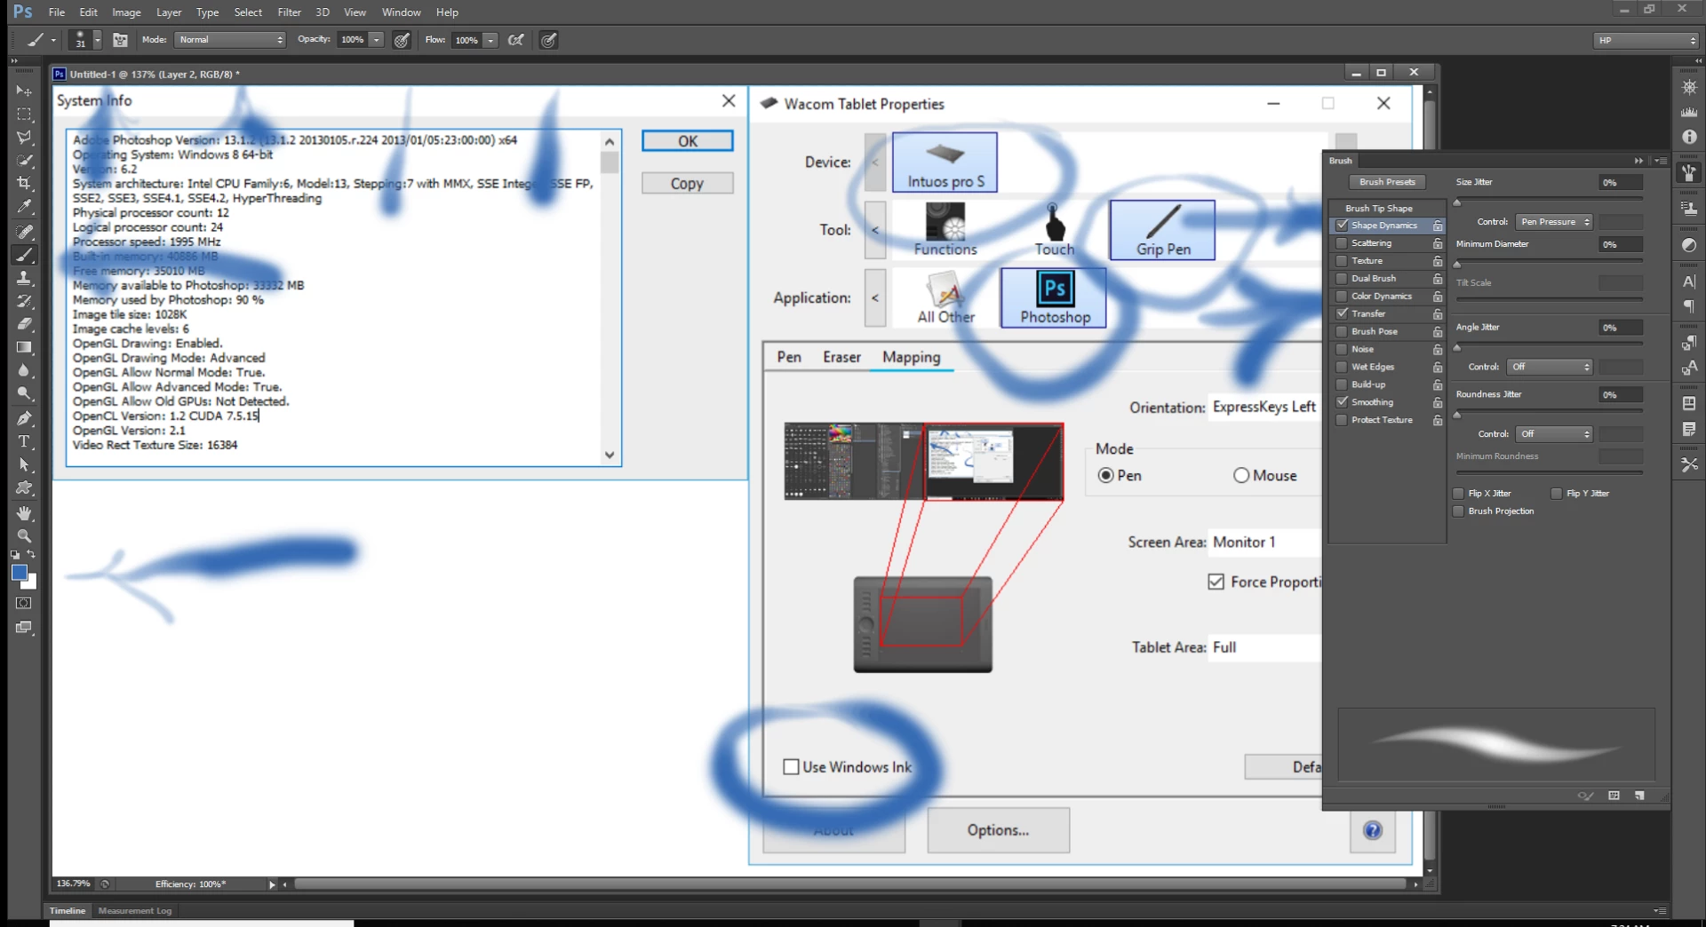Image resolution: width=1706 pixels, height=927 pixels.
Task: Select the Path Selection tool
Action: coord(24,464)
